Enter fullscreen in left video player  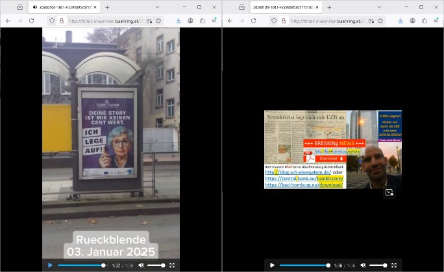point(172,265)
